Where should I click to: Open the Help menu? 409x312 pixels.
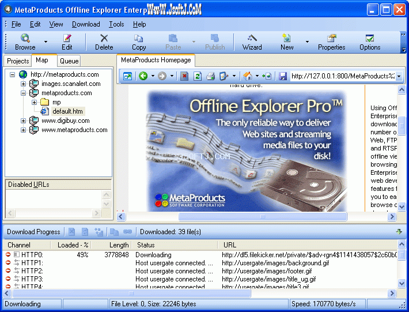(139, 24)
